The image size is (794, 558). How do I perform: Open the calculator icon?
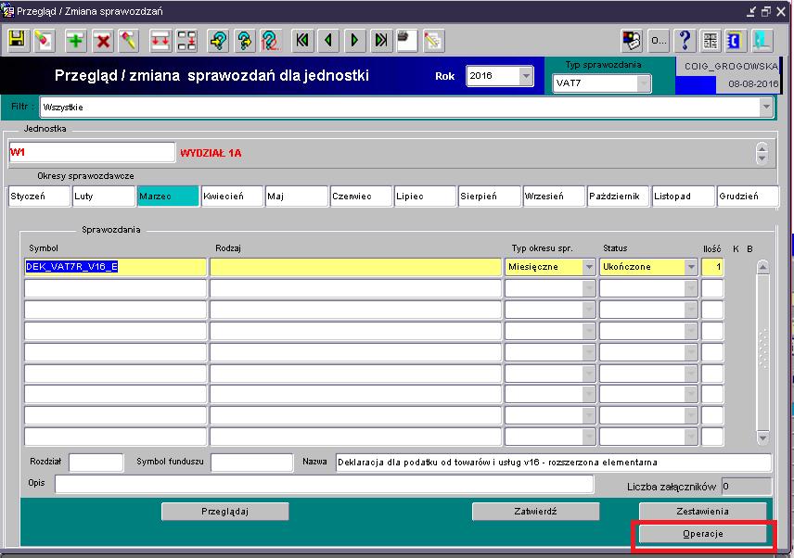[711, 41]
